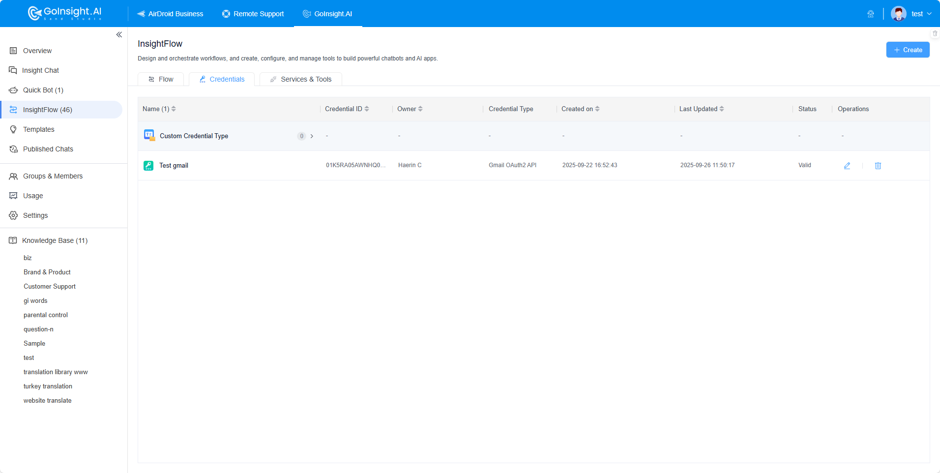Open the biz knowledge base
This screenshot has height=473, width=940.
28,258
